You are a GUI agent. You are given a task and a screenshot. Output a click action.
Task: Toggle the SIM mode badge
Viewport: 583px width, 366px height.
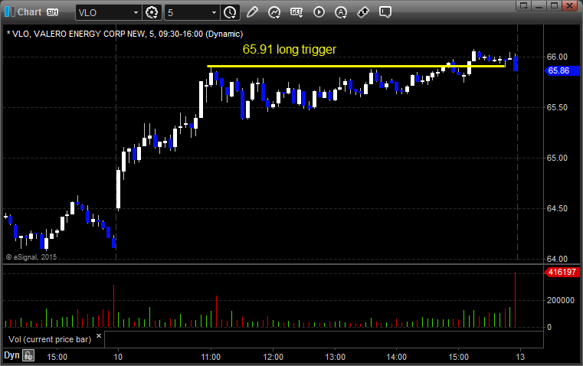coord(52,12)
